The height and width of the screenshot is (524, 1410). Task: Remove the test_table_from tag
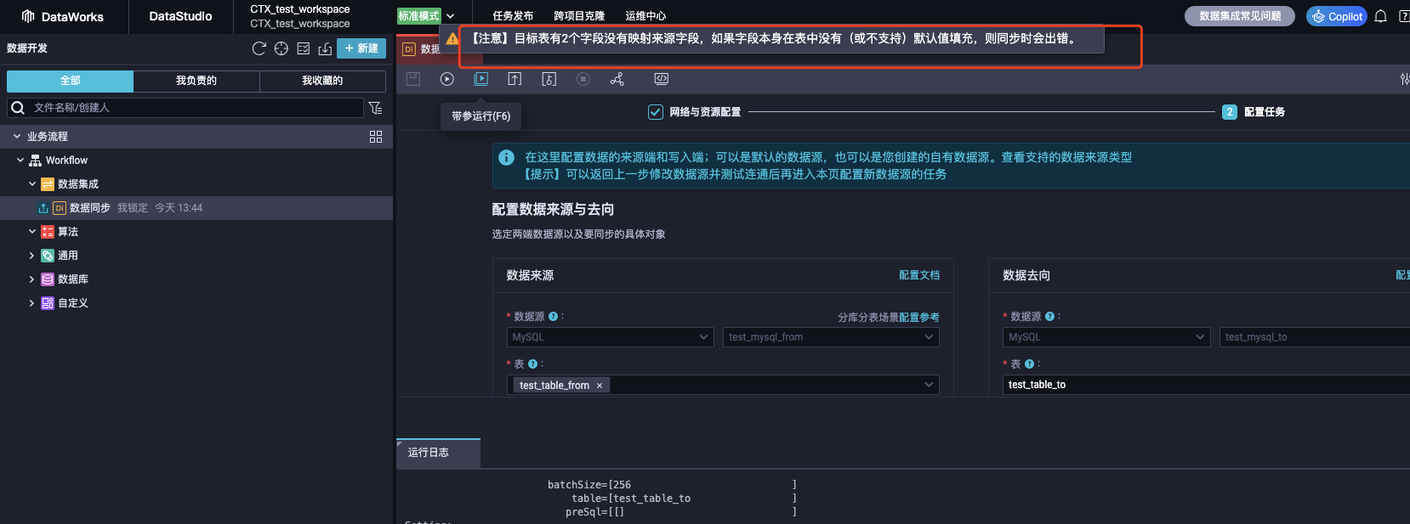click(600, 386)
